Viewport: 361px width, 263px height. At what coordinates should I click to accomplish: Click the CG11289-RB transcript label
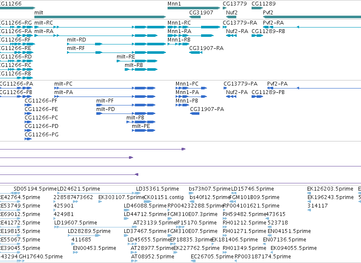(268, 31)
